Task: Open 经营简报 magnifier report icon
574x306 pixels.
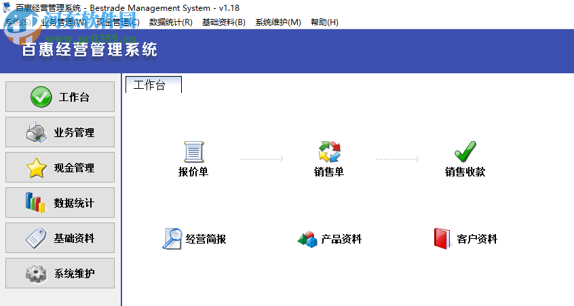Action: click(172, 239)
